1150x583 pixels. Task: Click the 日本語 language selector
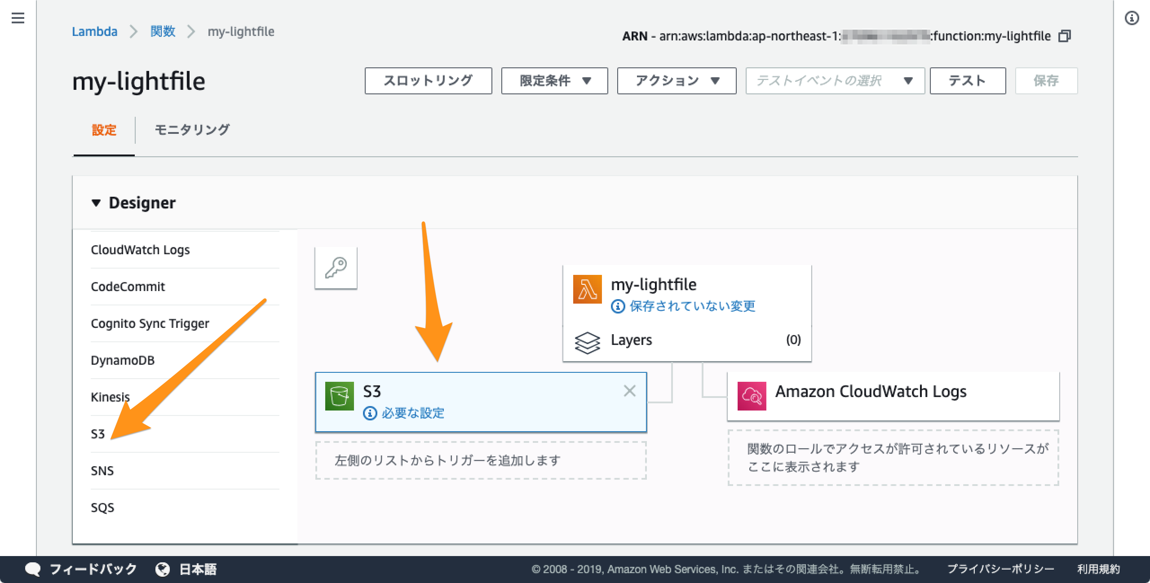(x=198, y=570)
